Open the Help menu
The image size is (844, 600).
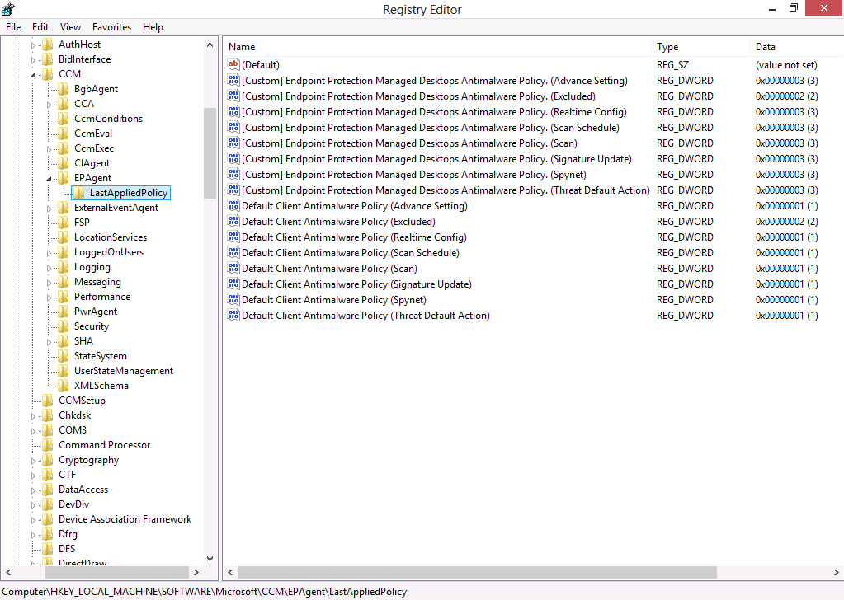[153, 27]
